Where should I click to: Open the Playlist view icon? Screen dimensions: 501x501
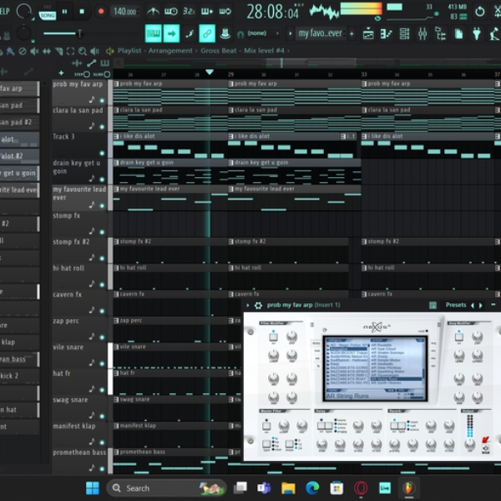(368, 33)
